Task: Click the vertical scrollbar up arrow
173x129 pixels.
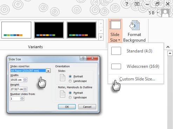Action: coord(170,53)
